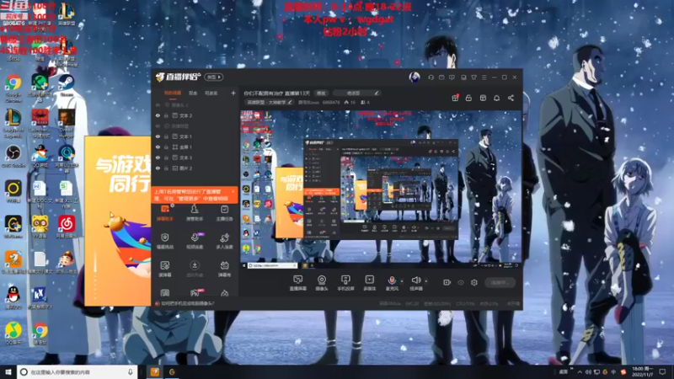Show hidden icons chevron in system tray
This screenshot has width=674, height=379.
pos(580,371)
